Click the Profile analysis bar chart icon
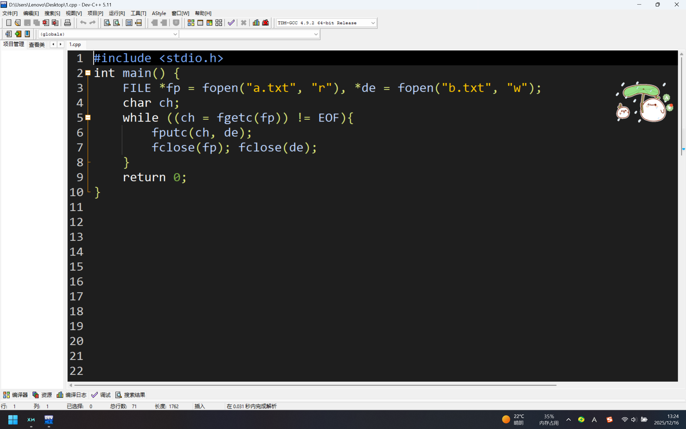 [x=256, y=23]
